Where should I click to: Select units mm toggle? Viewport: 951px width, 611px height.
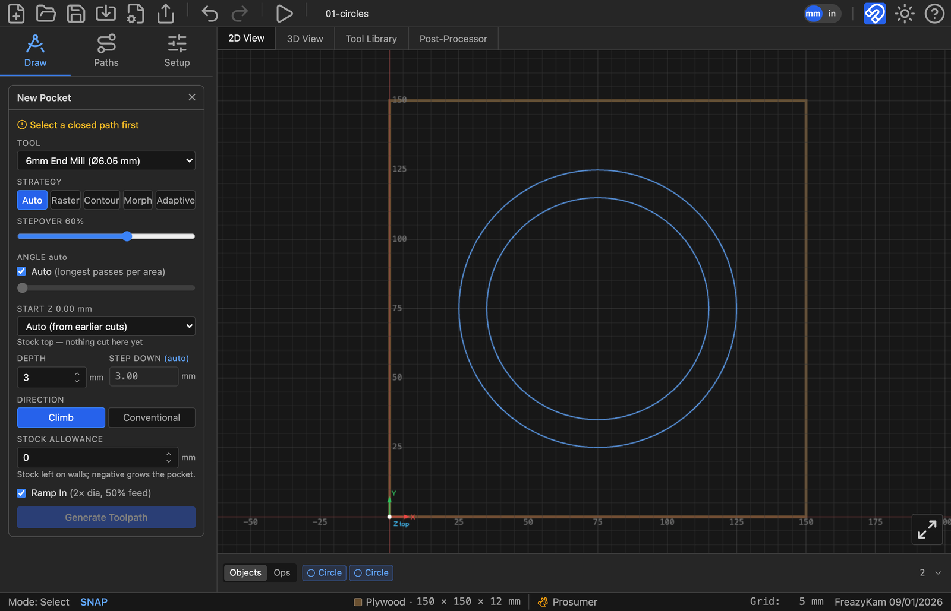813,13
